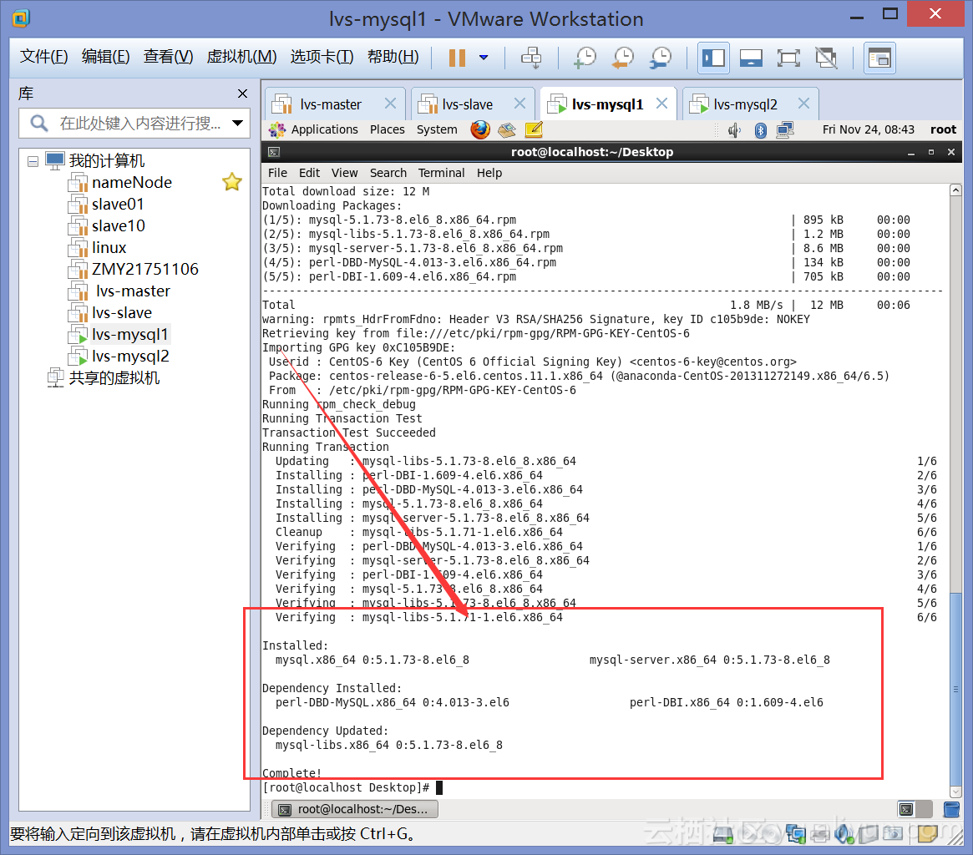Open the 选项卡(T) menu
The image size is (973, 855).
(x=322, y=57)
